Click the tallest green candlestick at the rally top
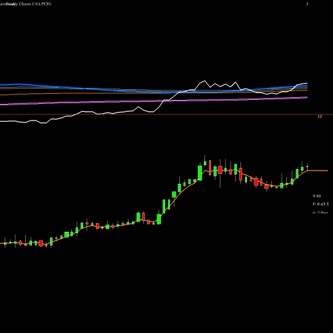The width and height of the screenshot is (333, 333). point(200,172)
